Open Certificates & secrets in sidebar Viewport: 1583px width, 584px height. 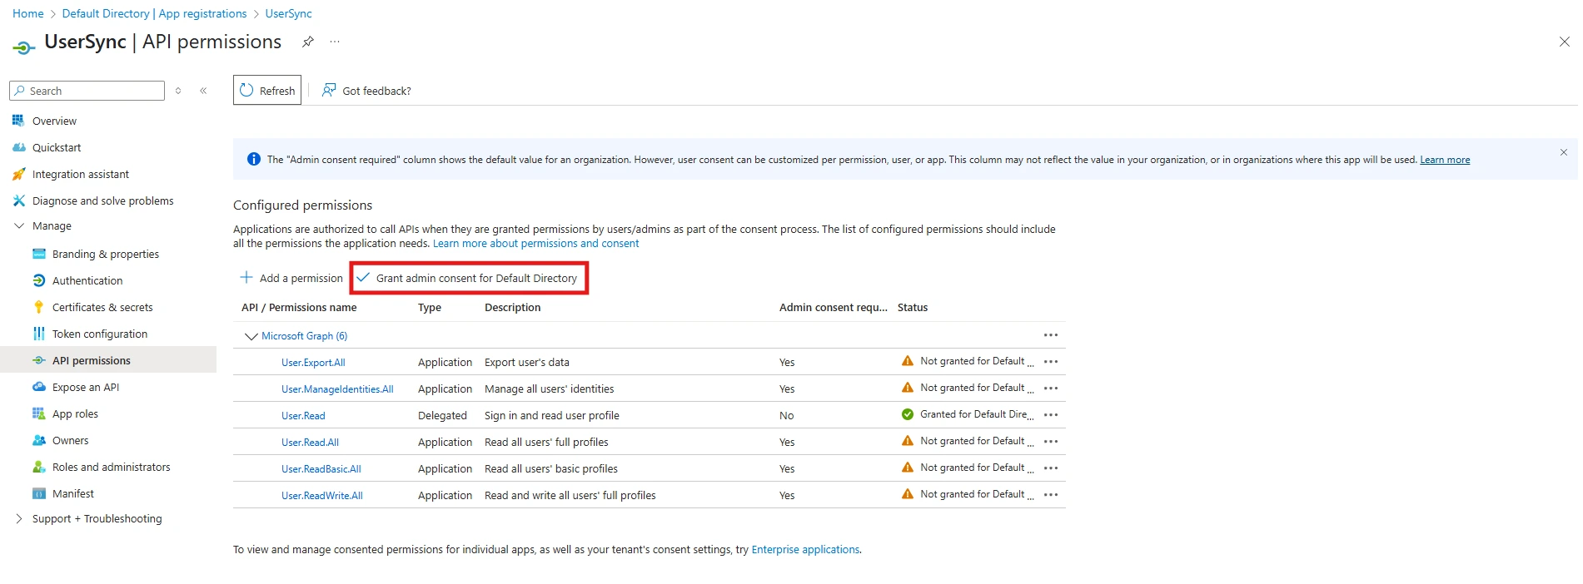[102, 308]
